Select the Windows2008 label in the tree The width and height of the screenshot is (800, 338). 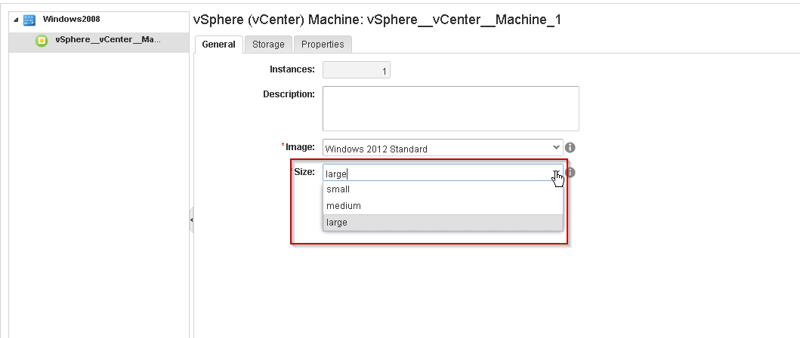71,19
